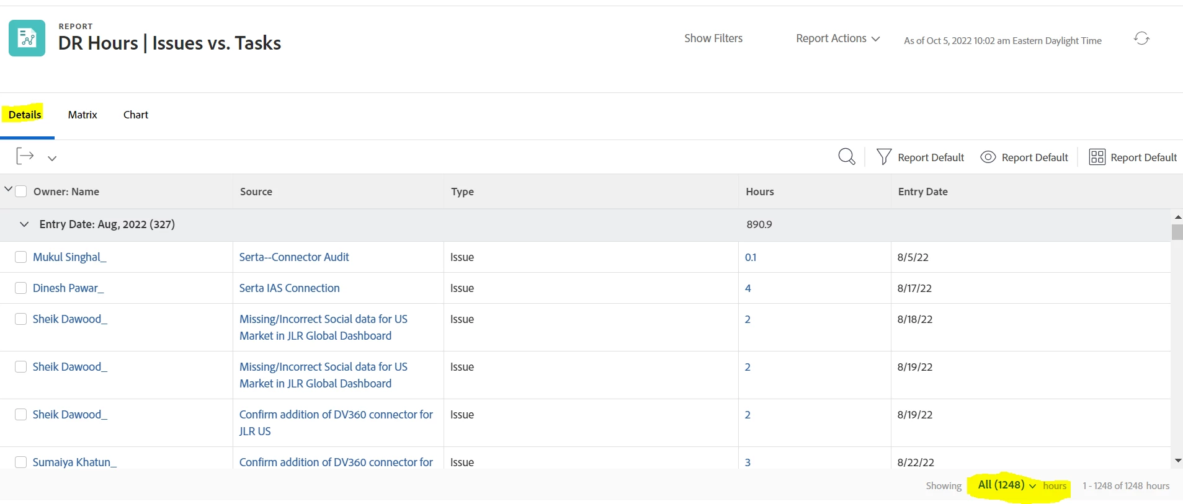Click Show Filters
Screen dimensions: 1183x504
pyautogui.click(x=713, y=38)
